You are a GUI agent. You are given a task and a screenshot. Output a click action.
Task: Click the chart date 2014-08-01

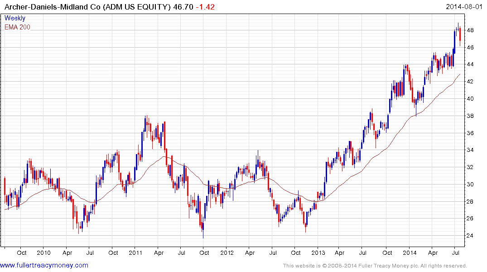coord(464,7)
